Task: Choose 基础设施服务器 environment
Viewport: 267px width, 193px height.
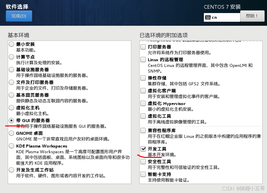Action: (x=11, y=70)
